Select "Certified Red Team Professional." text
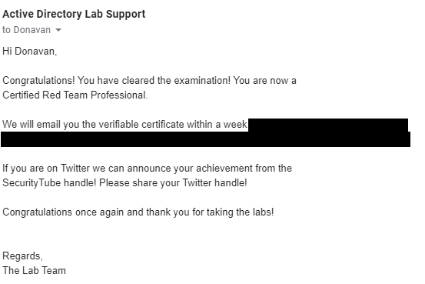The width and height of the screenshot is (425, 284). coord(75,95)
